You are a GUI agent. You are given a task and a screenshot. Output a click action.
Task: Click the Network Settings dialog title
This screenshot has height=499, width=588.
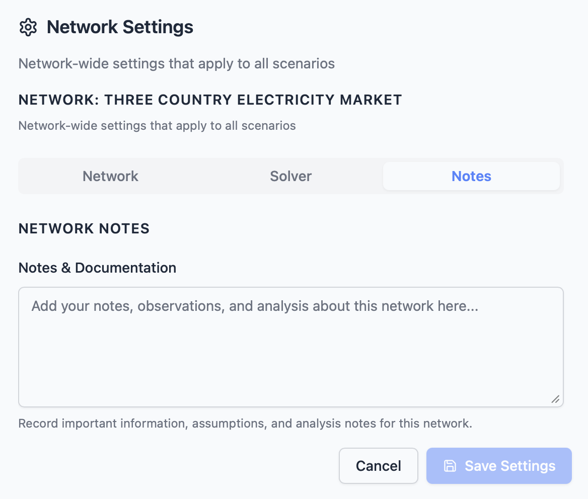pyautogui.click(x=120, y=27)
